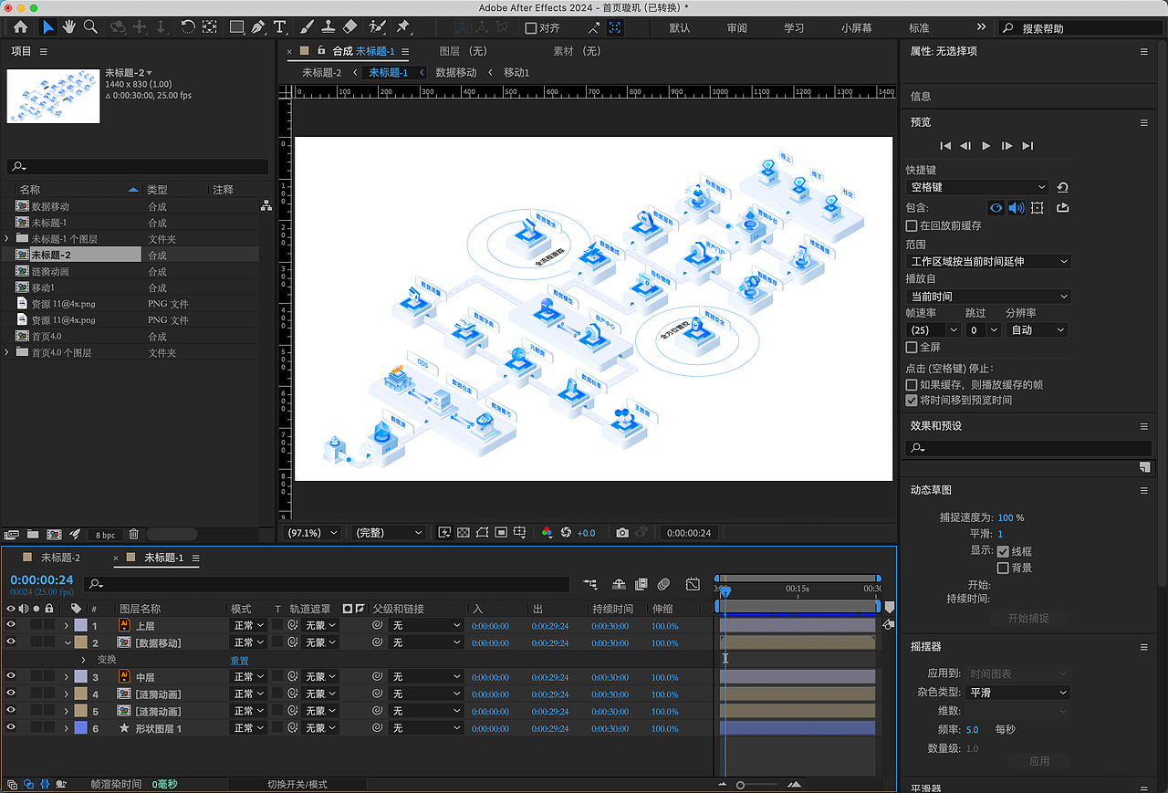The width and height of the screenshot is (1168, 793).
Task: Open composition mini-flowchart in timeline
Action: (590, 584)
